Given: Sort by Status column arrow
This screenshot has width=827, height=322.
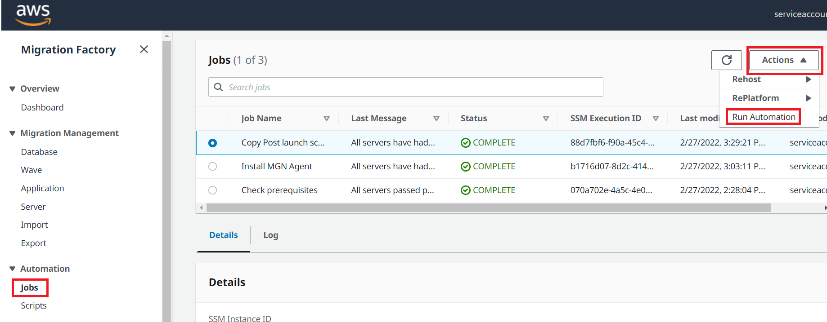Looking at the screenshot, I should (546, 119).
